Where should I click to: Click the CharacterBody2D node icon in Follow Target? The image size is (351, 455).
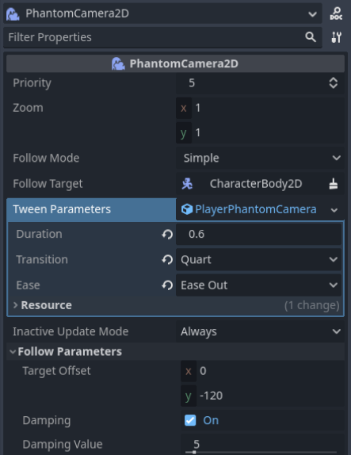click(x=187, y=184)
